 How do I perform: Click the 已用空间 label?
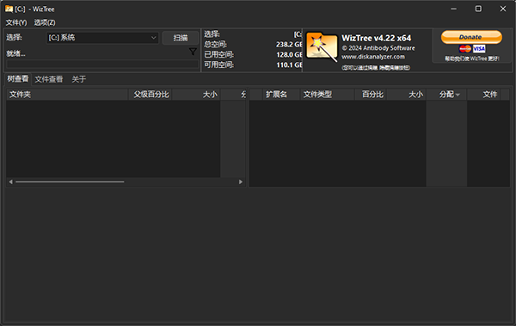(x=218, y=54)
